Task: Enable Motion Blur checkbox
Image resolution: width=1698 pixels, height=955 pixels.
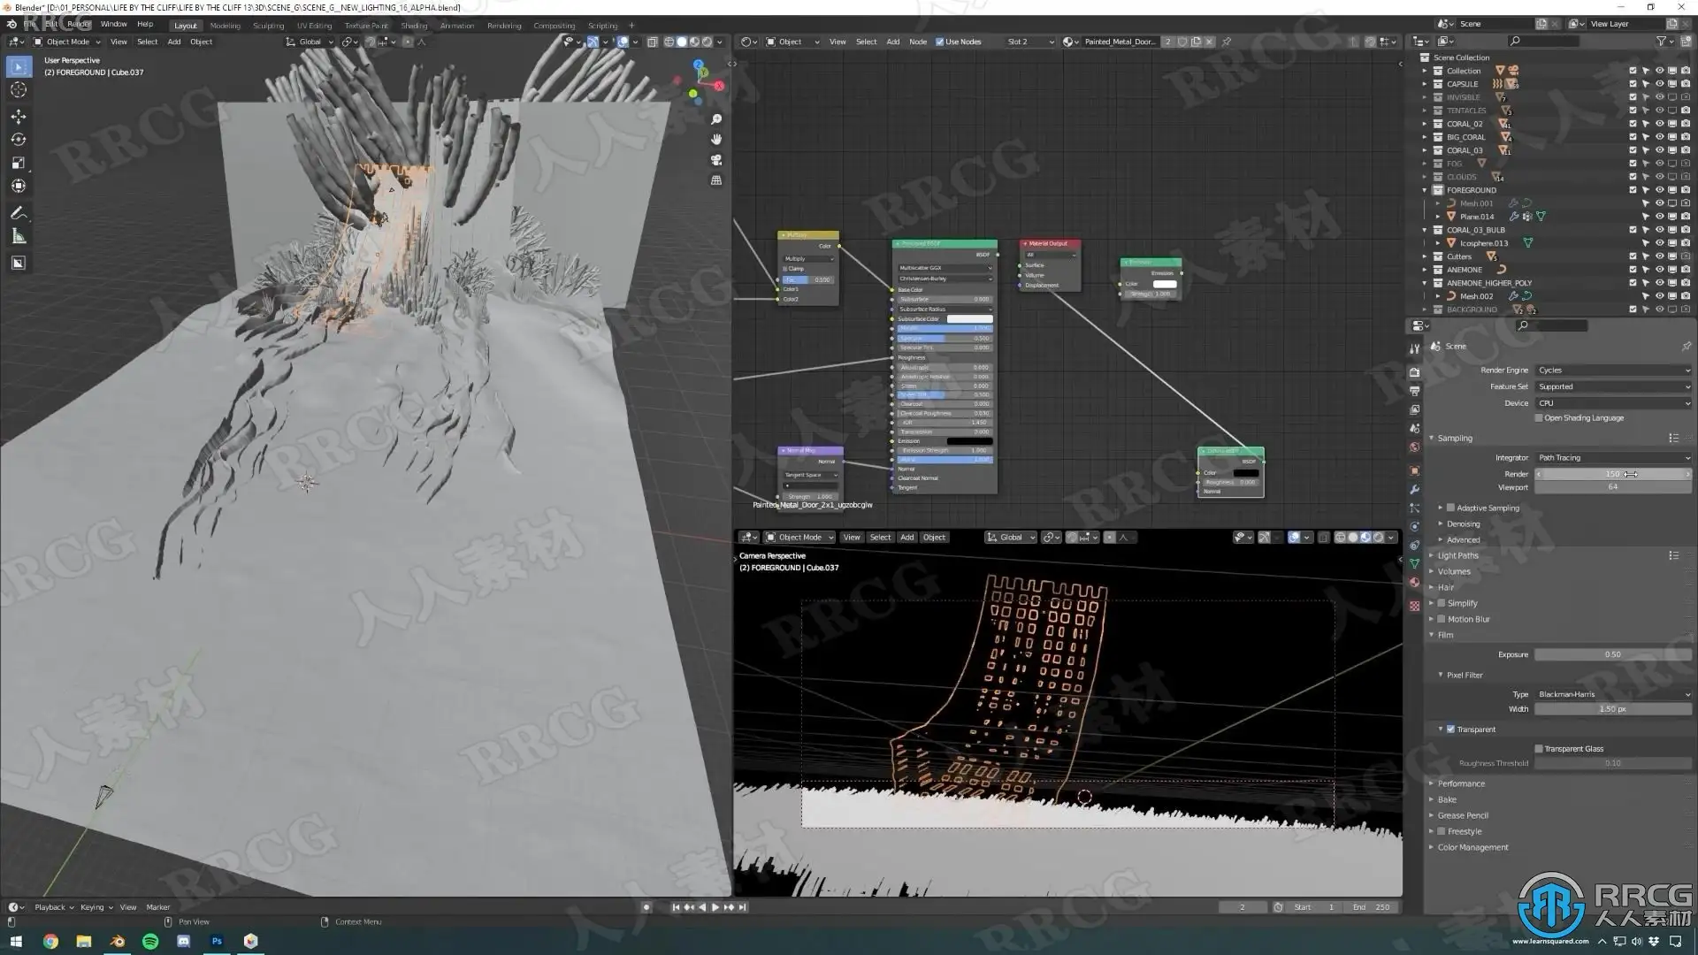Action: (x=1442, y=619)
